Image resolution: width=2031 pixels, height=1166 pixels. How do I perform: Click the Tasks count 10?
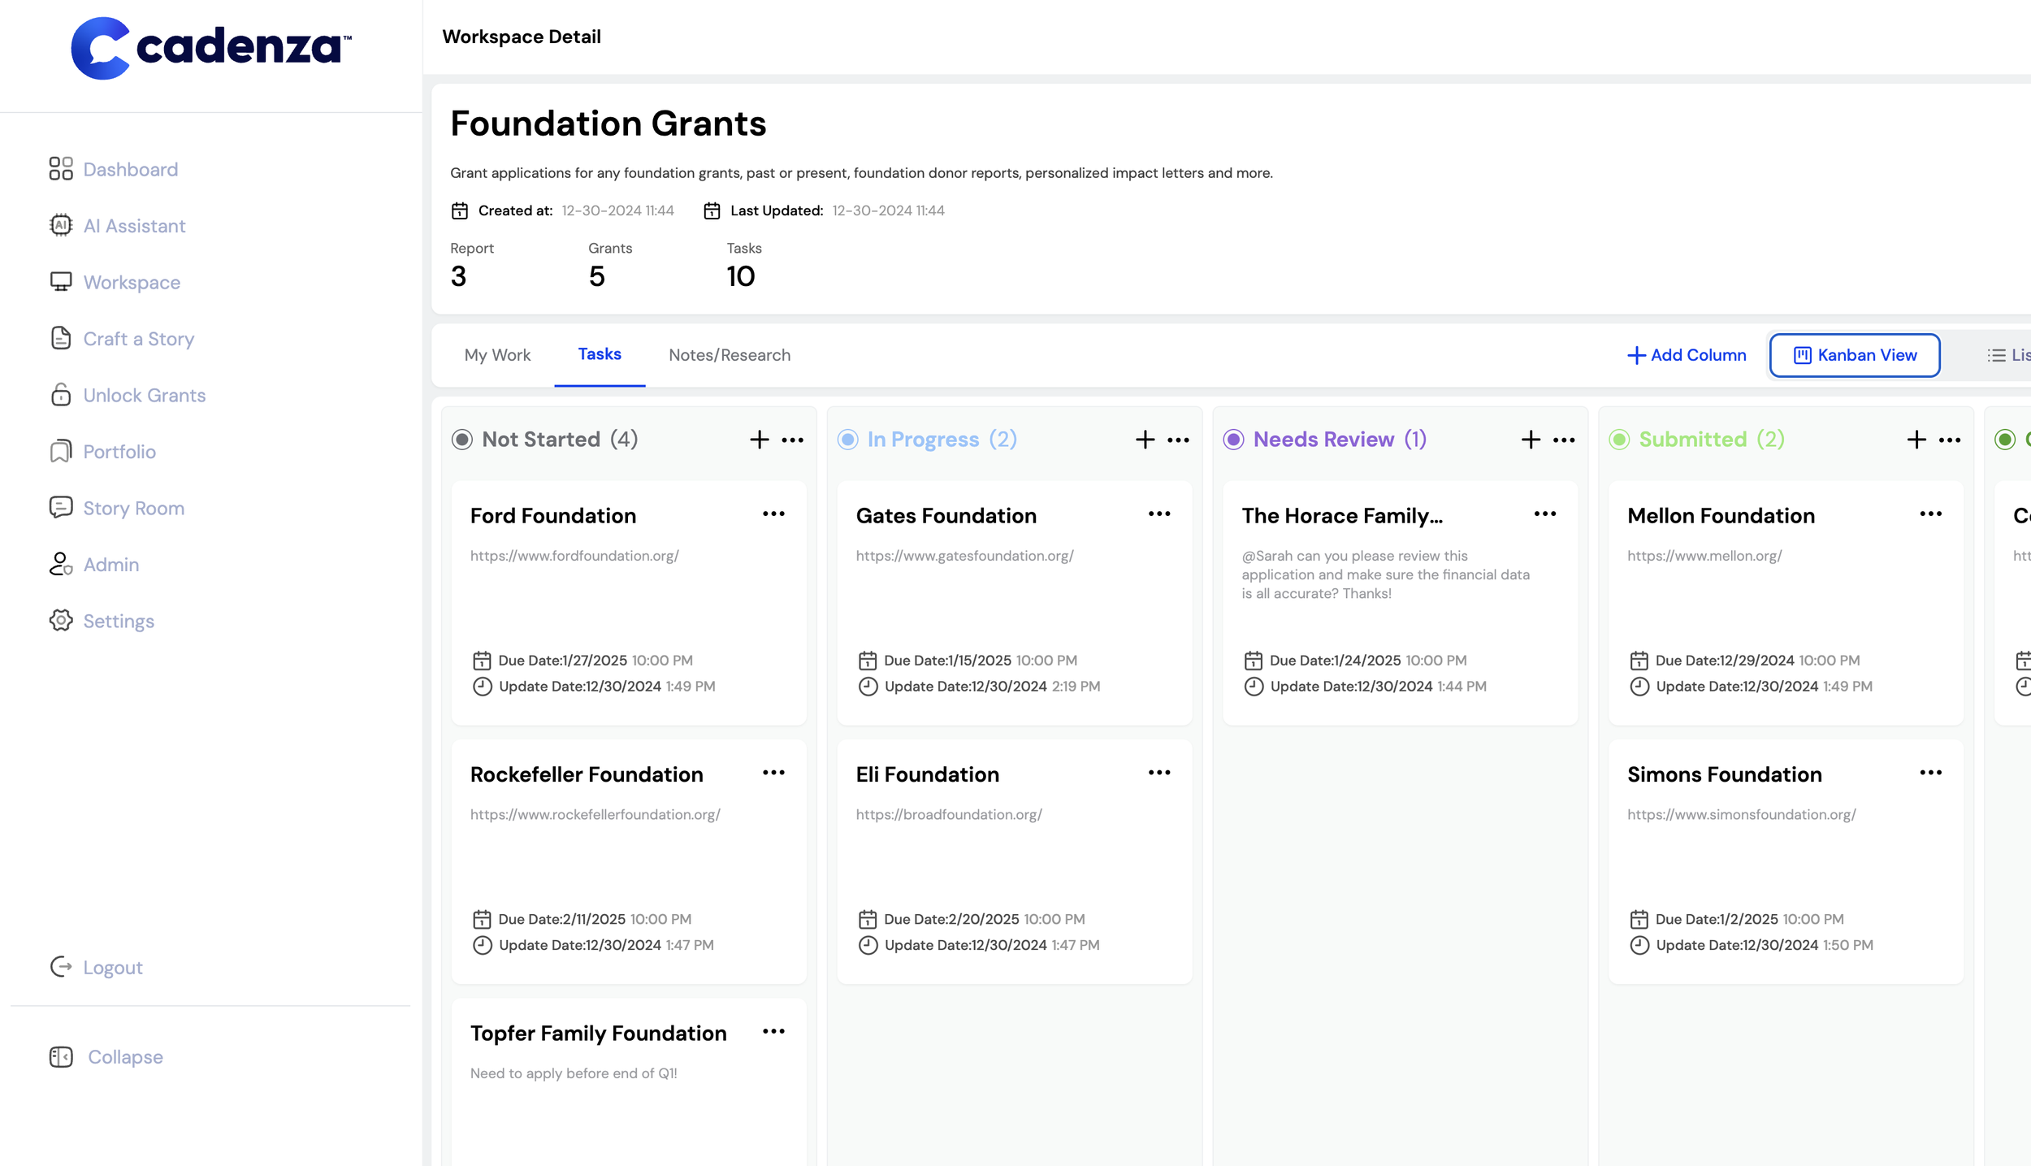pos(740,276)
